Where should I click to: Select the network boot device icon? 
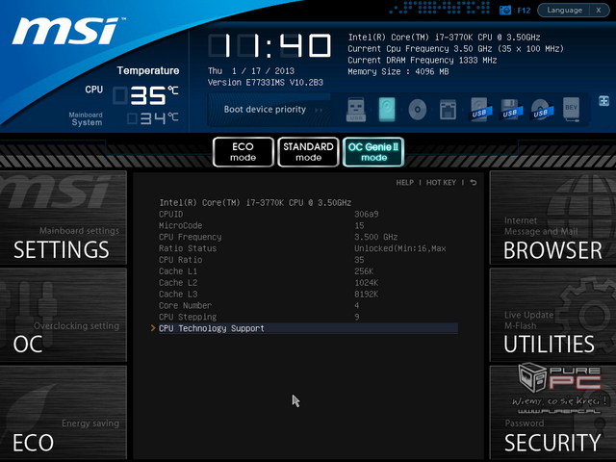coord(448,109)
